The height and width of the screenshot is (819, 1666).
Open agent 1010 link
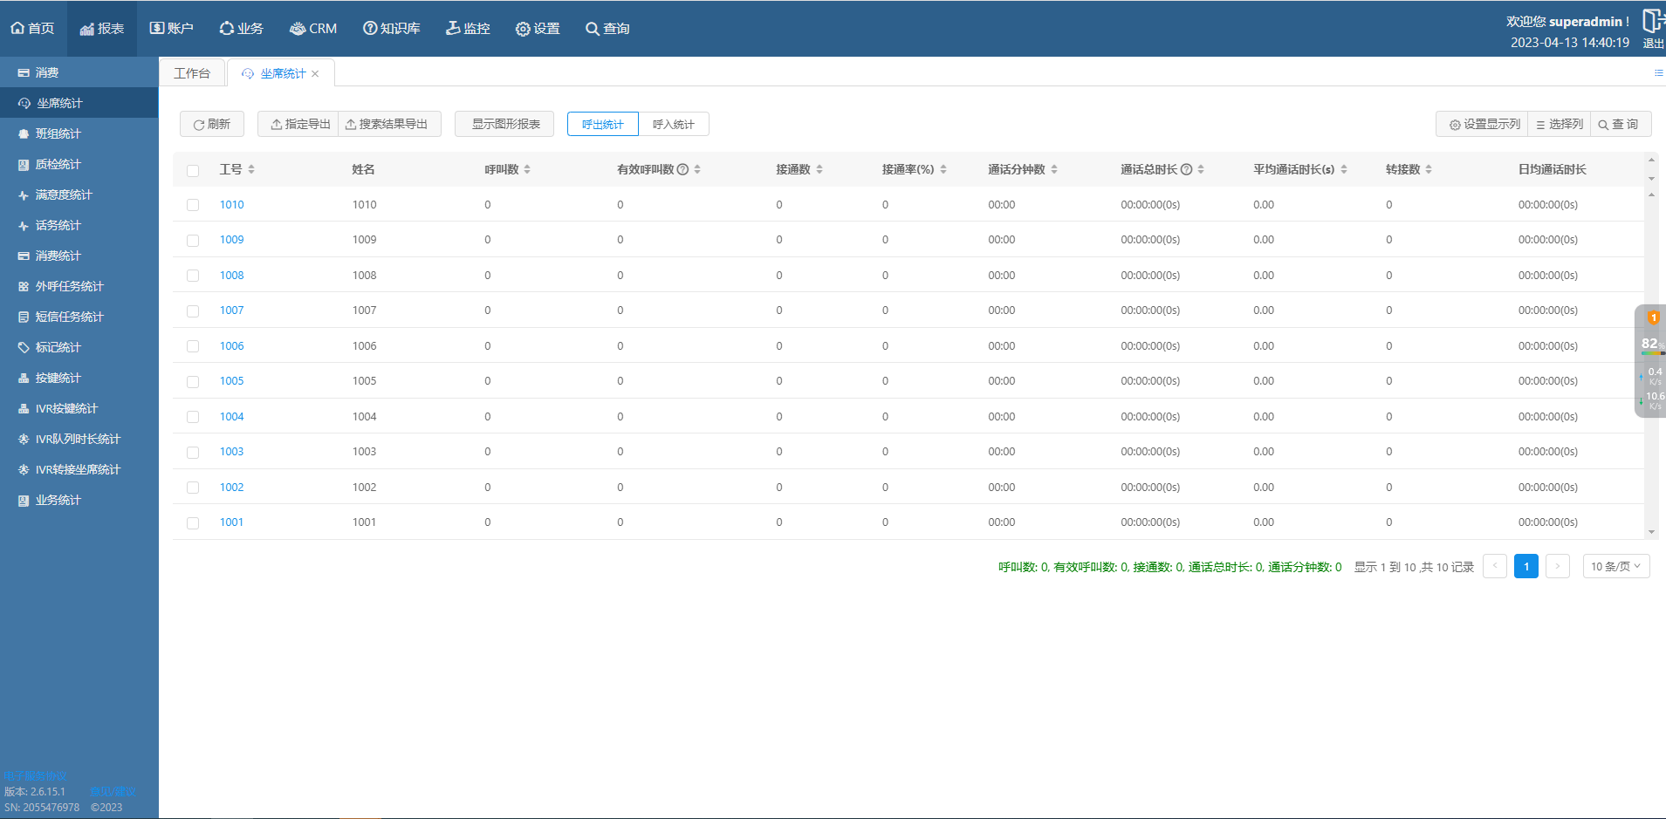pyautogui.click(x=231, y=205)
